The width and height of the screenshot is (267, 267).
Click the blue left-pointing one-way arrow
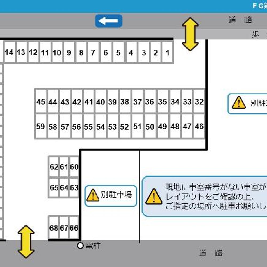click(109, 21)
